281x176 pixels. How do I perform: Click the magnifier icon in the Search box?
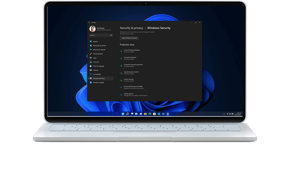click(x=111, y=35)
